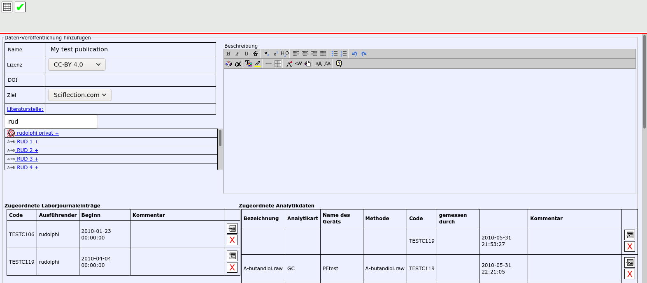647x283 pixels.
Task: Click the Literaturstelle link
Action: click(25, 109)
